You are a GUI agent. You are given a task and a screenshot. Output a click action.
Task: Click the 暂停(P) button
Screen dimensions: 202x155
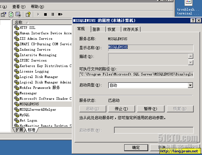[150, 109]
